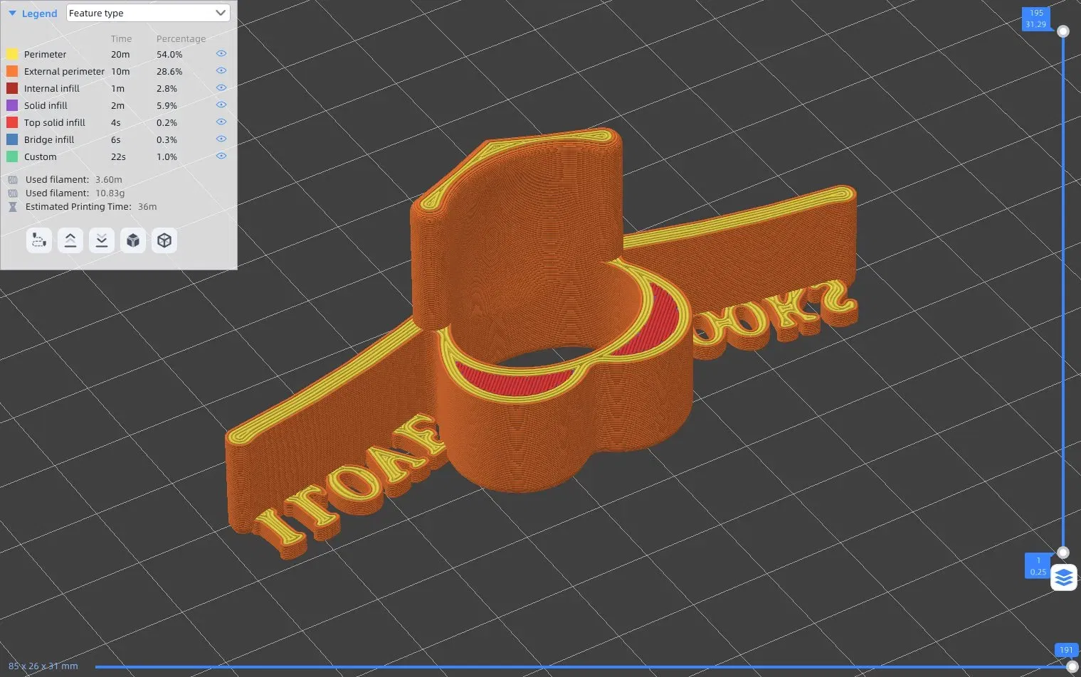Click the horizontal move slider handle
Viewport: 1081px width, 677px height.
coord(1072,666)
